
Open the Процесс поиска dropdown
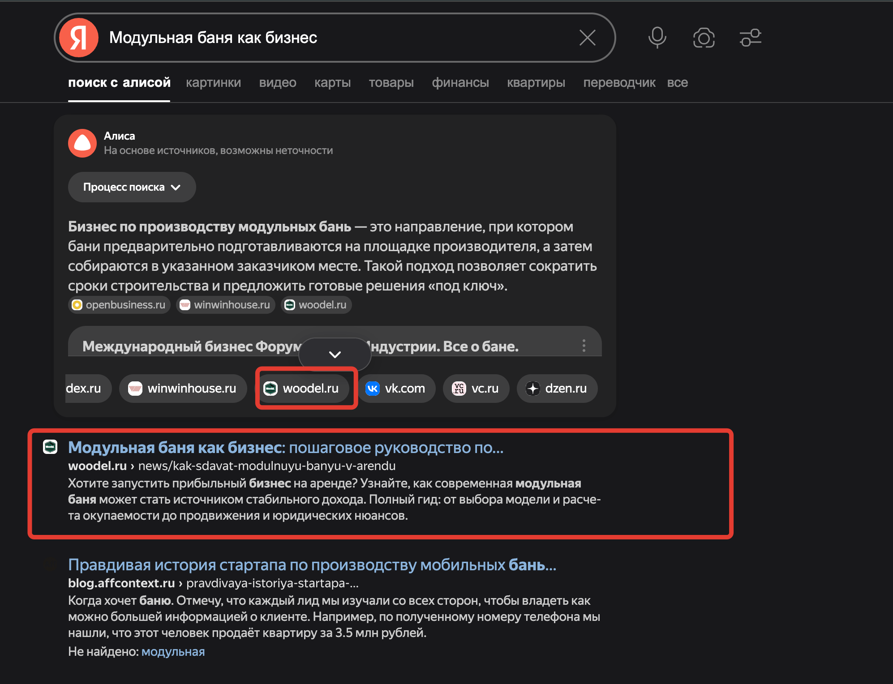pyautogui.click(x=132, y=187)
